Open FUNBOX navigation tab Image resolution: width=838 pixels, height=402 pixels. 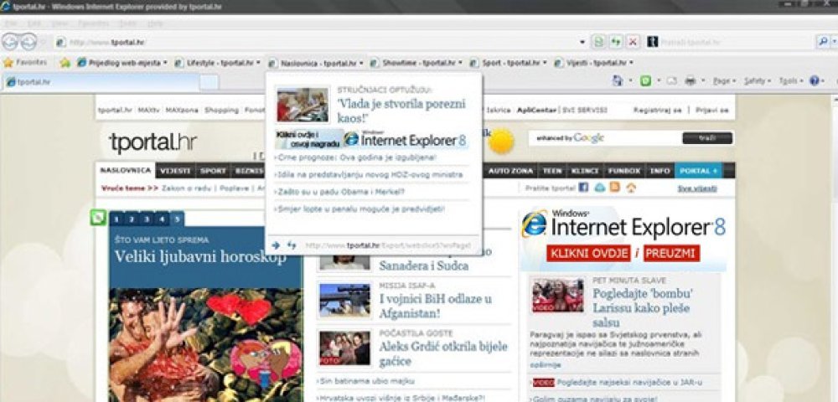click(623, 171)
